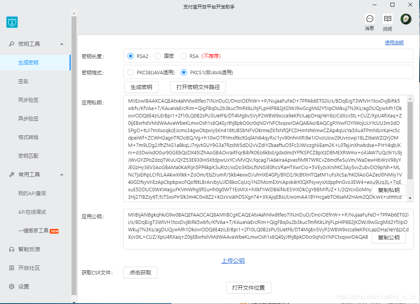This screenshot has height=304, width=420.
Task: Open the 生成密钥 menu item
Action: (35, 63)
